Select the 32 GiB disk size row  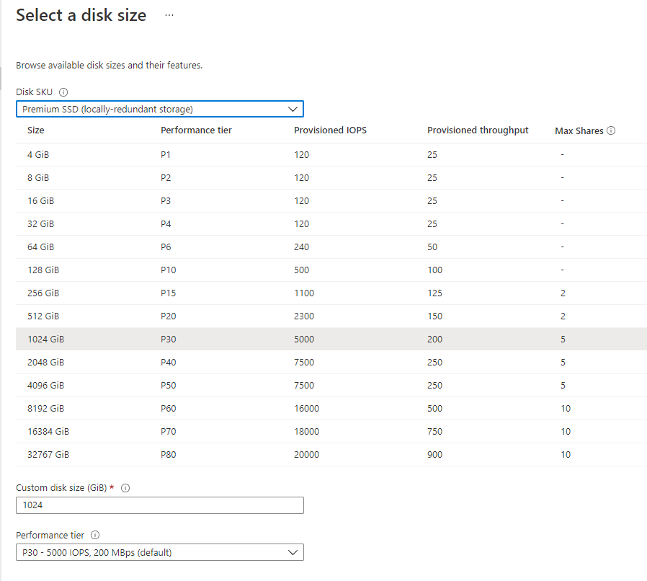tap(331, 224)
